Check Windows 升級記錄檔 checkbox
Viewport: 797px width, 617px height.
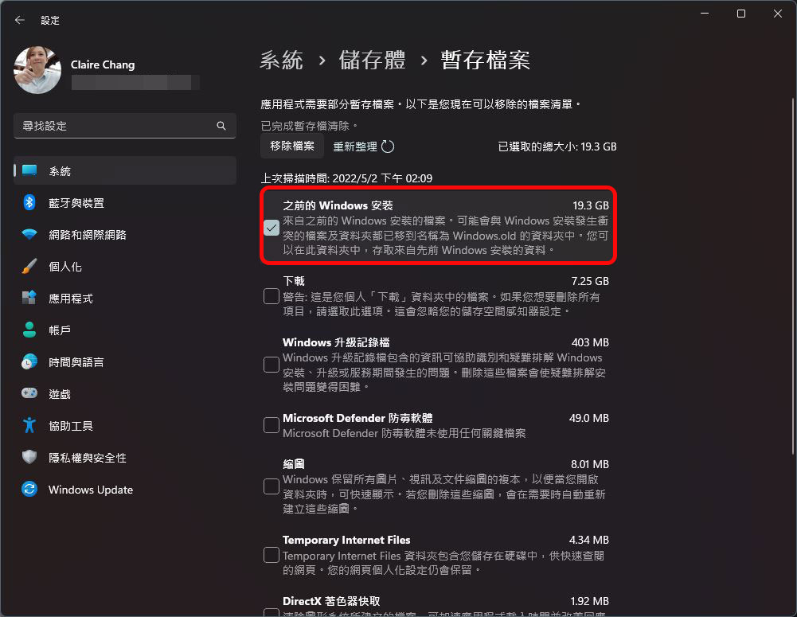tap(272, 365)
